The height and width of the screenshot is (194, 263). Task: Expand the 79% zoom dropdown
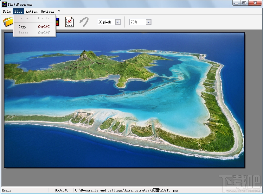pyautogui.click(x=148, y=22)
